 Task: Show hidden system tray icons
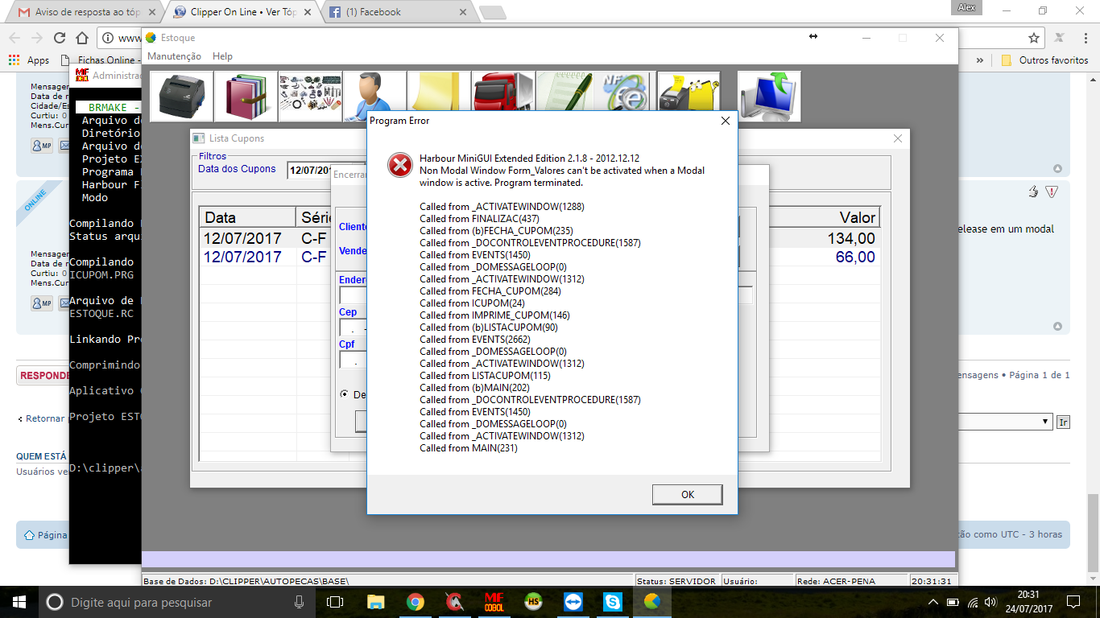point(933,602)
